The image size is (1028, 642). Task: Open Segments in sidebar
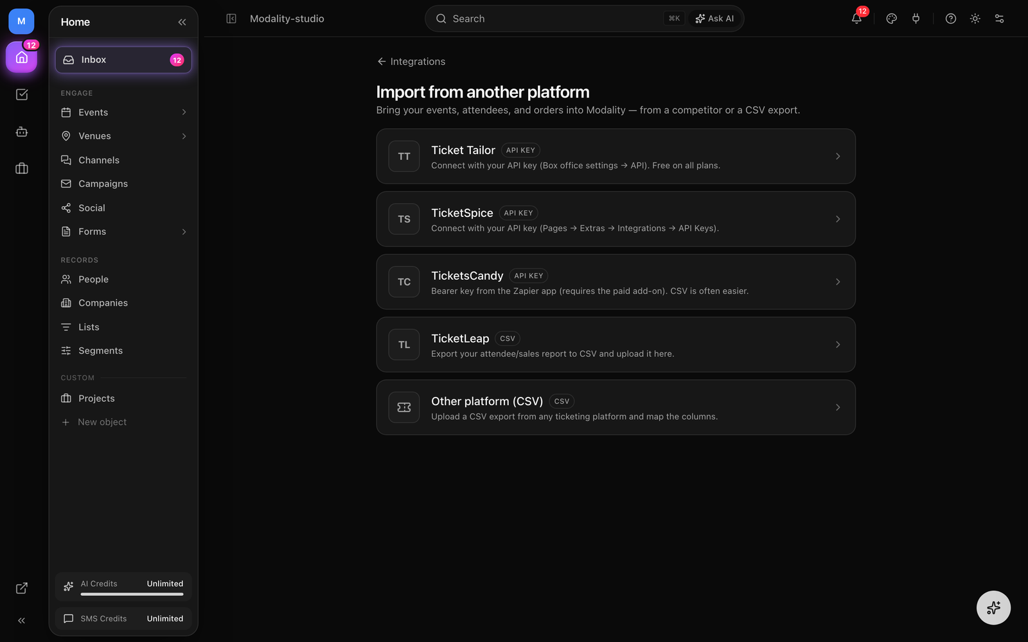pyautogui.click(x=123, y=351)
